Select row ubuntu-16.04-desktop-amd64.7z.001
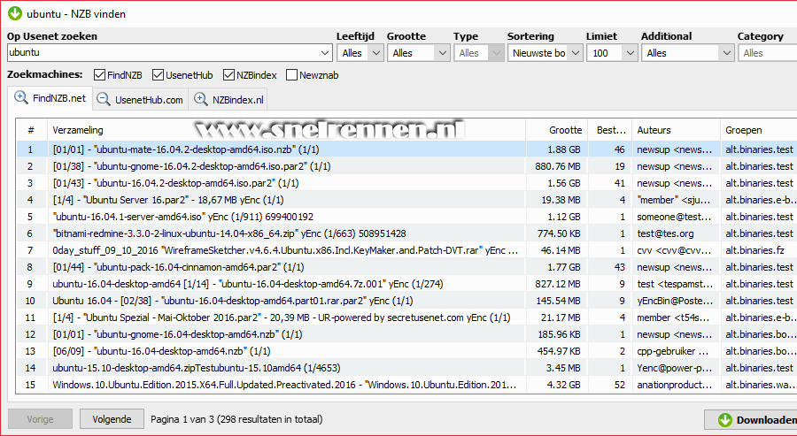797x436 pixels. (406, 284)
